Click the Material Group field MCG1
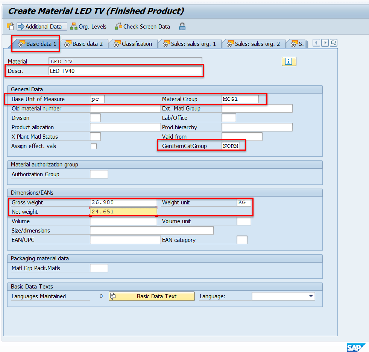Screen dimensions: 369x352 pos(240,99)
